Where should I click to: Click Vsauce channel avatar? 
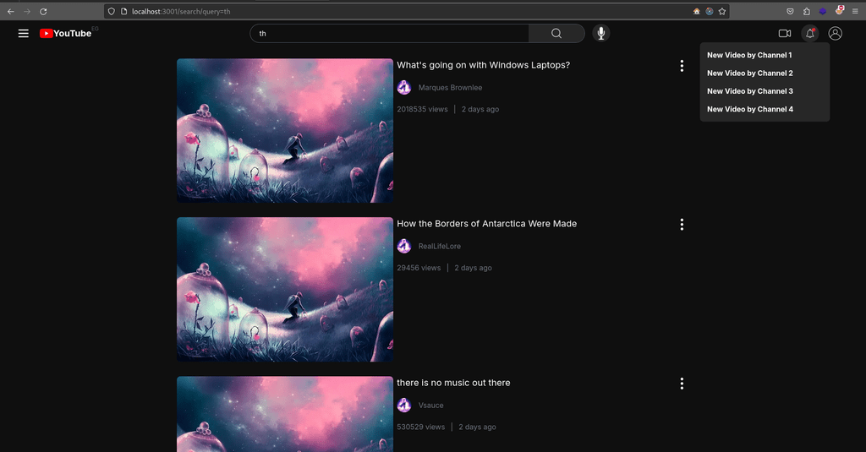pos(404,405)
